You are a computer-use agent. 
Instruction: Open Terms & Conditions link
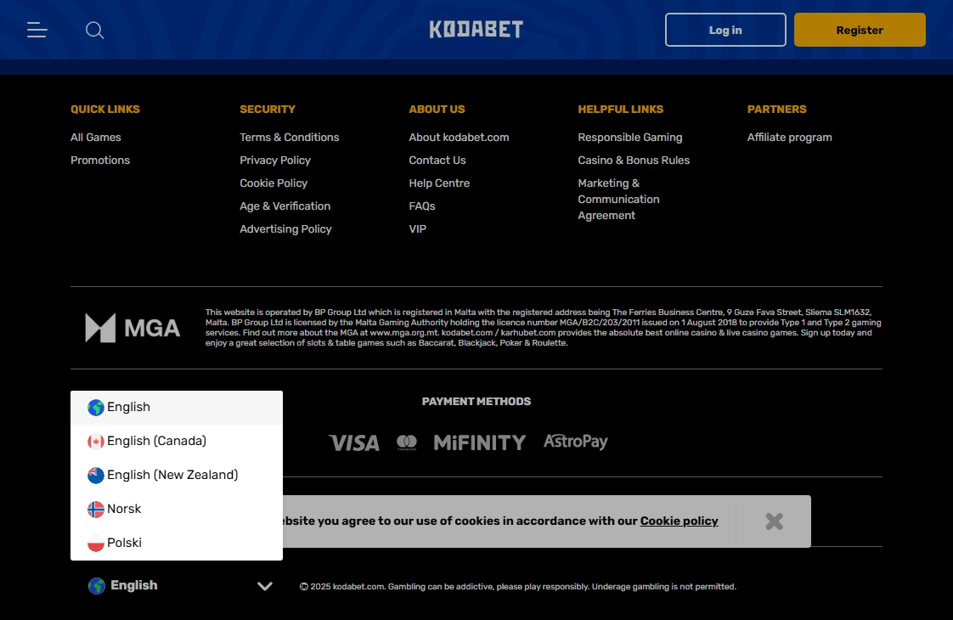[x=290, y=138]
